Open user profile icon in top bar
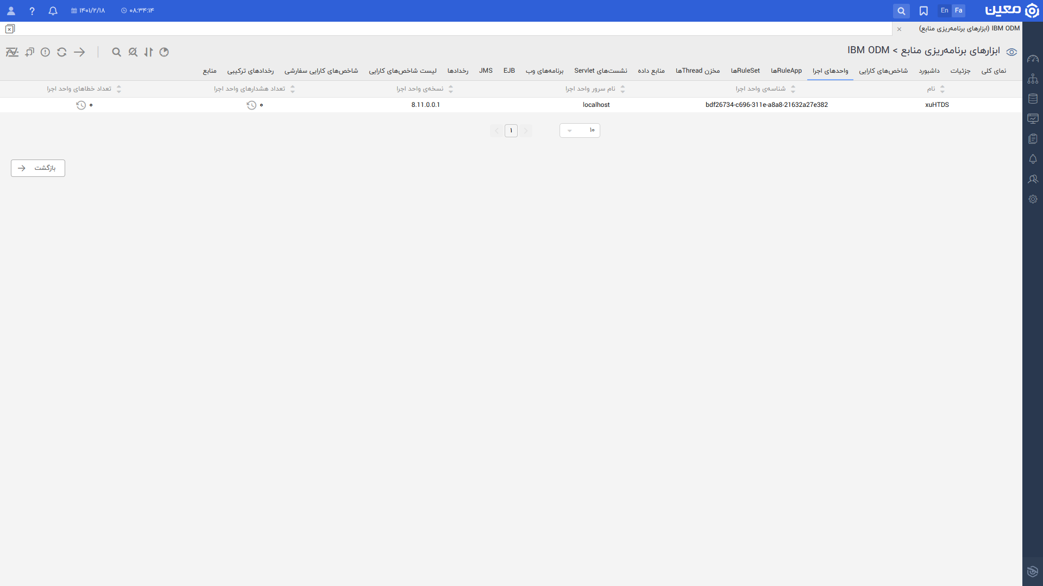This screenshot has width=1043, height=586. click(x=11, y=11)
